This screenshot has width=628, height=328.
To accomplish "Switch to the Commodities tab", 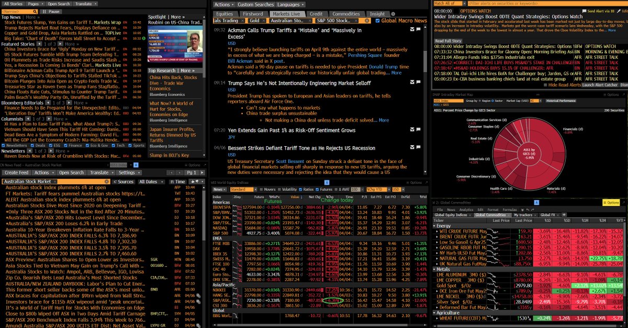I will point(346,14).
